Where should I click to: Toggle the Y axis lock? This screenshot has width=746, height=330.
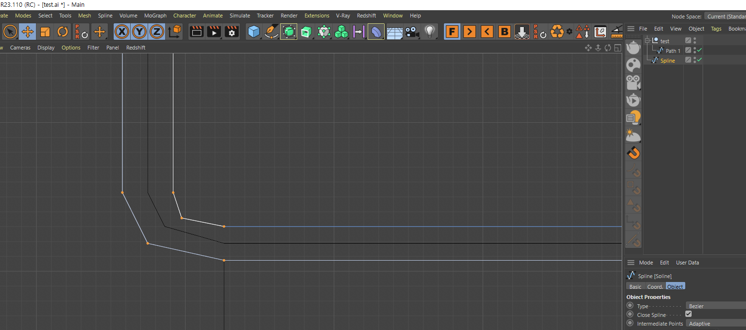click(139, 32)
